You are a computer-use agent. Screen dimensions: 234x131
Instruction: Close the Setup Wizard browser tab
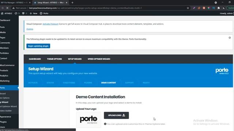pos(67,3)
